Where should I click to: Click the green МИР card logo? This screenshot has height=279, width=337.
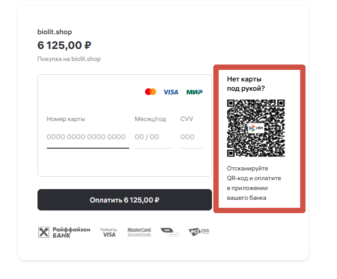(x=195, y=92)
